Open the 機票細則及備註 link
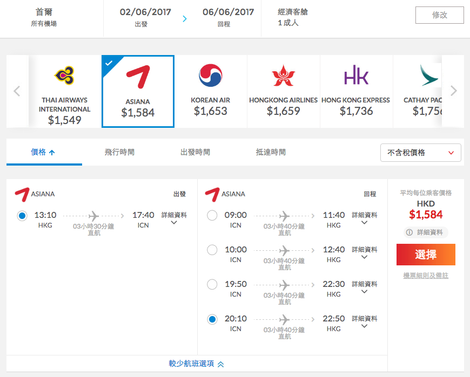The height and width of the screenshot is (377, 470). [x=426, y=276]
